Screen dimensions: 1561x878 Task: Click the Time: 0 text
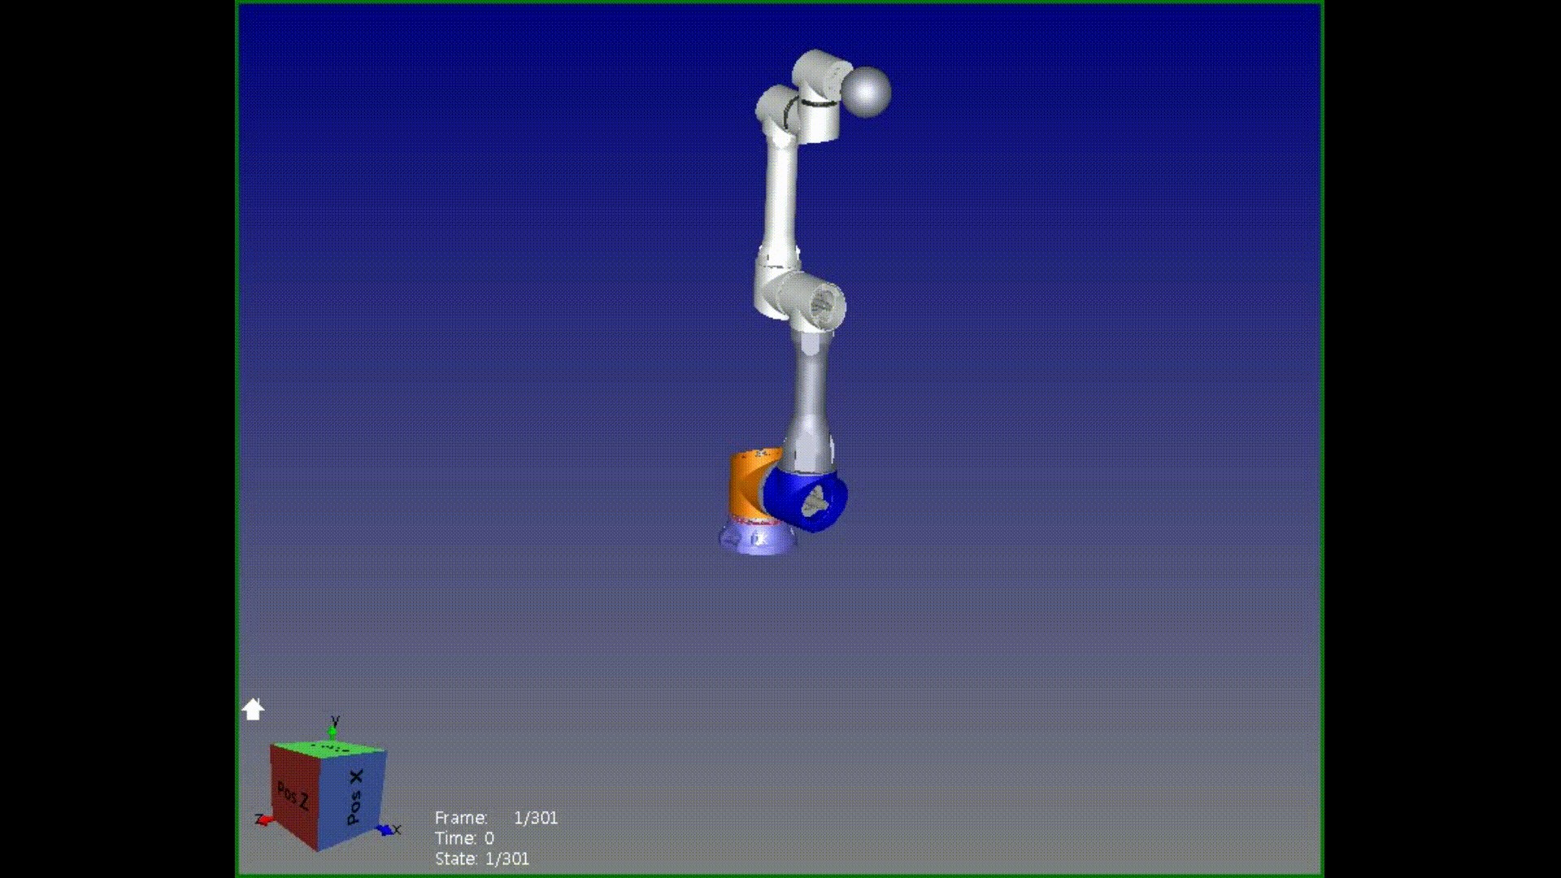(x=464, y=838)
